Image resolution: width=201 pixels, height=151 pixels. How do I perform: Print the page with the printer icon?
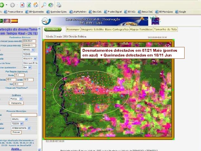[x=59, y=5]
